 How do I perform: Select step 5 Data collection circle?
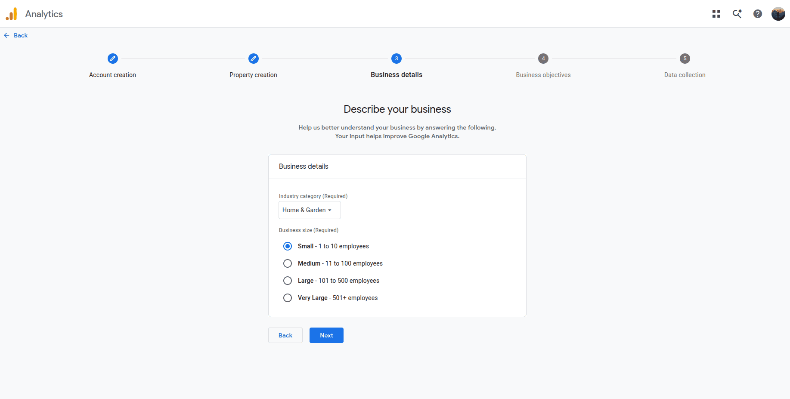(685, 59)
